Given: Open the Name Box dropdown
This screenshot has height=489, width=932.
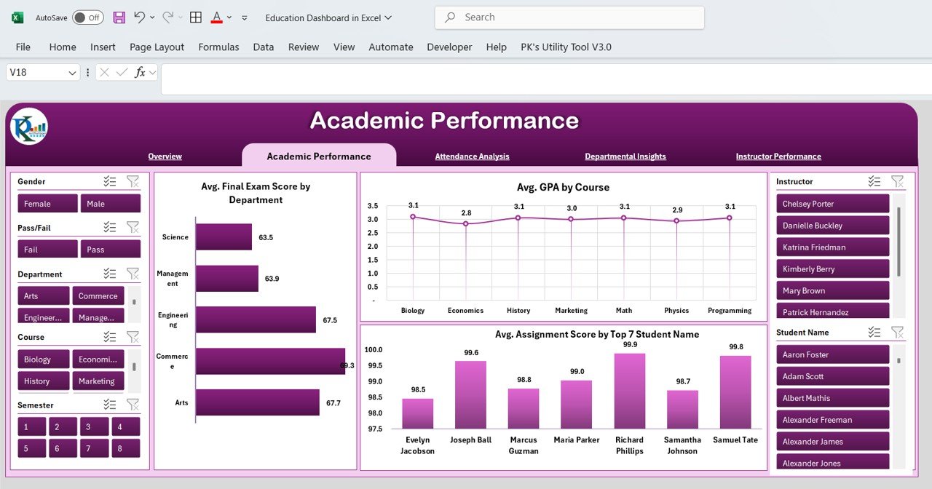Looking at the screenshot, I should (x=72, y=73).
